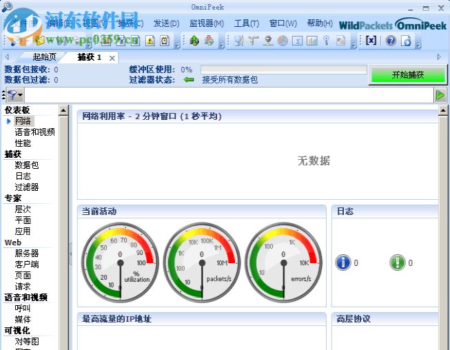Click the clock trigger toolbar icon
This screenshot has height=350, width=450.
[165, 41]
